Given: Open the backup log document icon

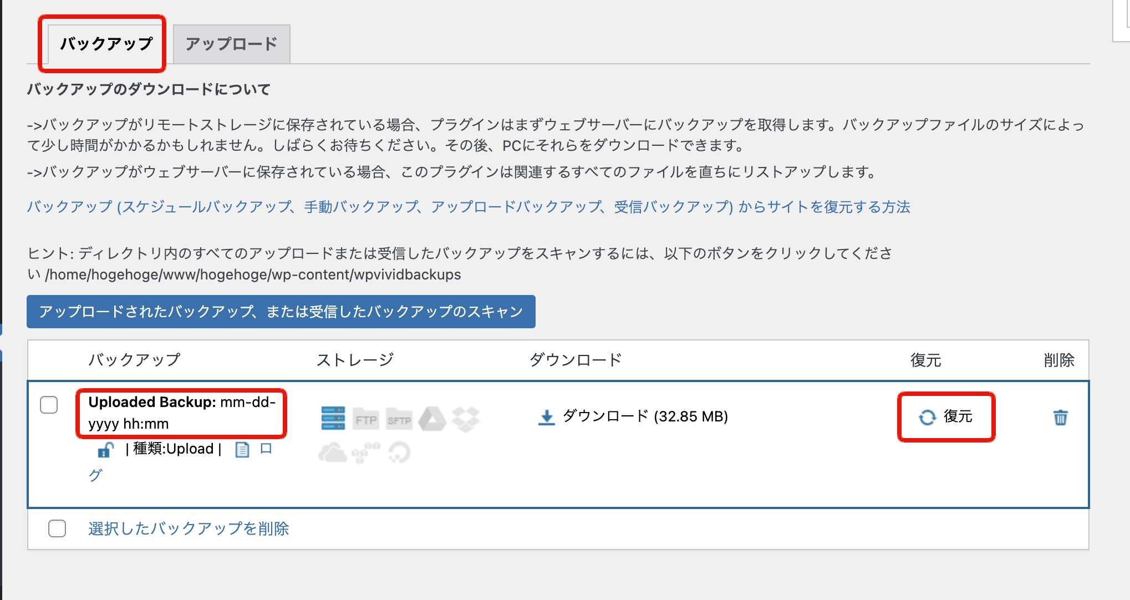Looking at the screenshot, I should pyautogui.click(x=242, y=449).
